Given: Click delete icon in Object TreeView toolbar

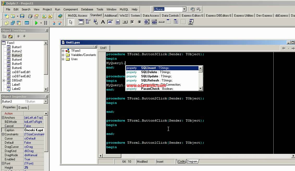Looking at the screenshot, I should [x=10, y=36].
